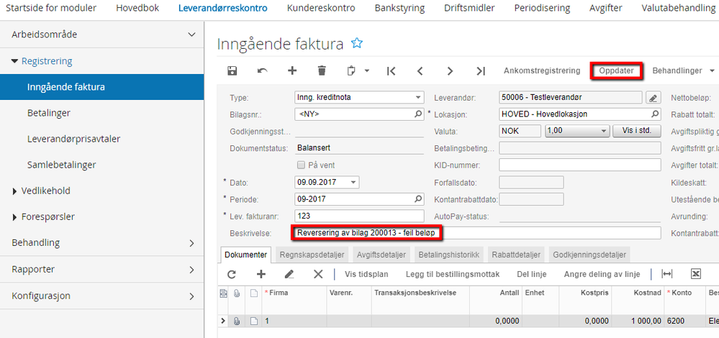This screenshot has height=338, width=719.
Task: Click Vis tidsplan in grid toolbar
Action: click(x=366, y=274)
